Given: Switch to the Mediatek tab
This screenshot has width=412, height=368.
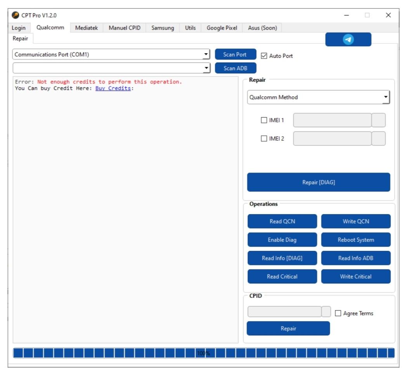Looking at the screenshot, I should click(87, 28).
